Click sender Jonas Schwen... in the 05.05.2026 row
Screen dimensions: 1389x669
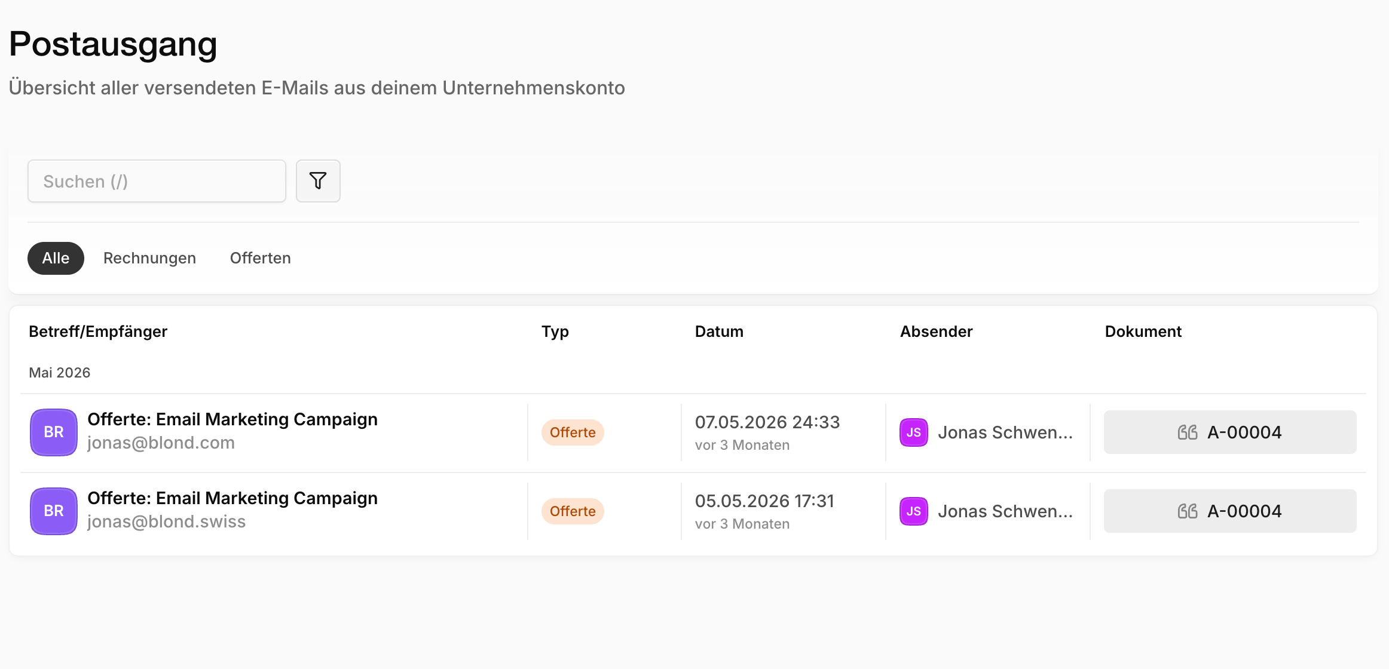(x=1005, y=511)
